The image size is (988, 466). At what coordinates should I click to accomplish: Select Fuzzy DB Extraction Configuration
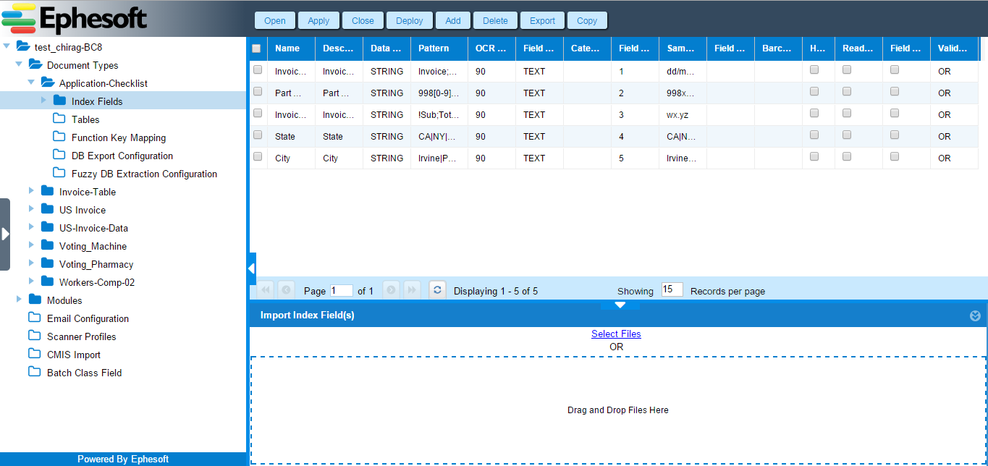144,174
